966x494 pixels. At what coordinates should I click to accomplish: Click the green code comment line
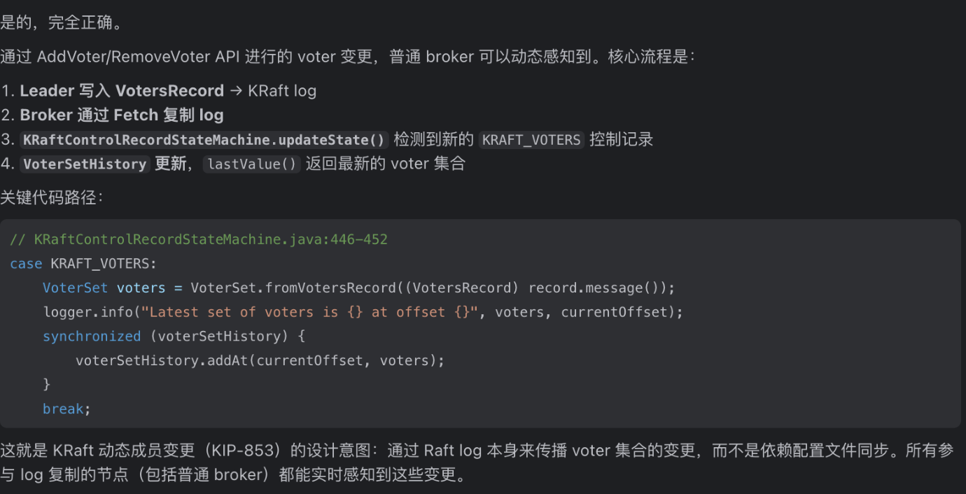pos(199,240)
